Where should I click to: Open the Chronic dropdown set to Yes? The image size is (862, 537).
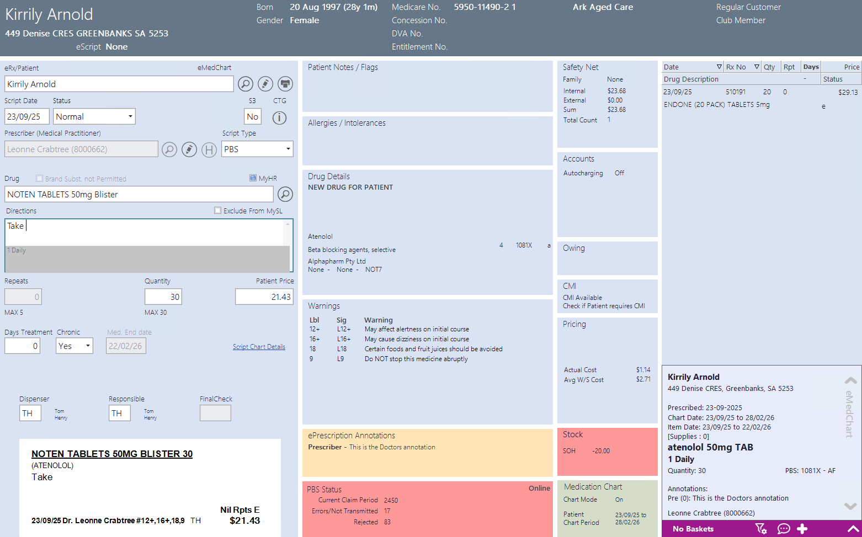point(75,346)
